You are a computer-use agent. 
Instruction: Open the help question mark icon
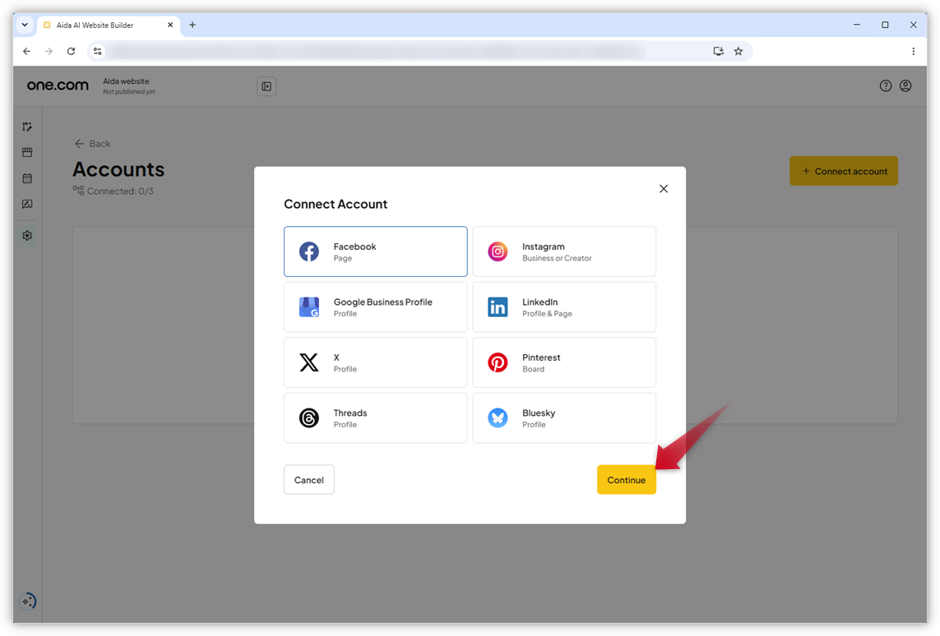[x=886, y=85]
